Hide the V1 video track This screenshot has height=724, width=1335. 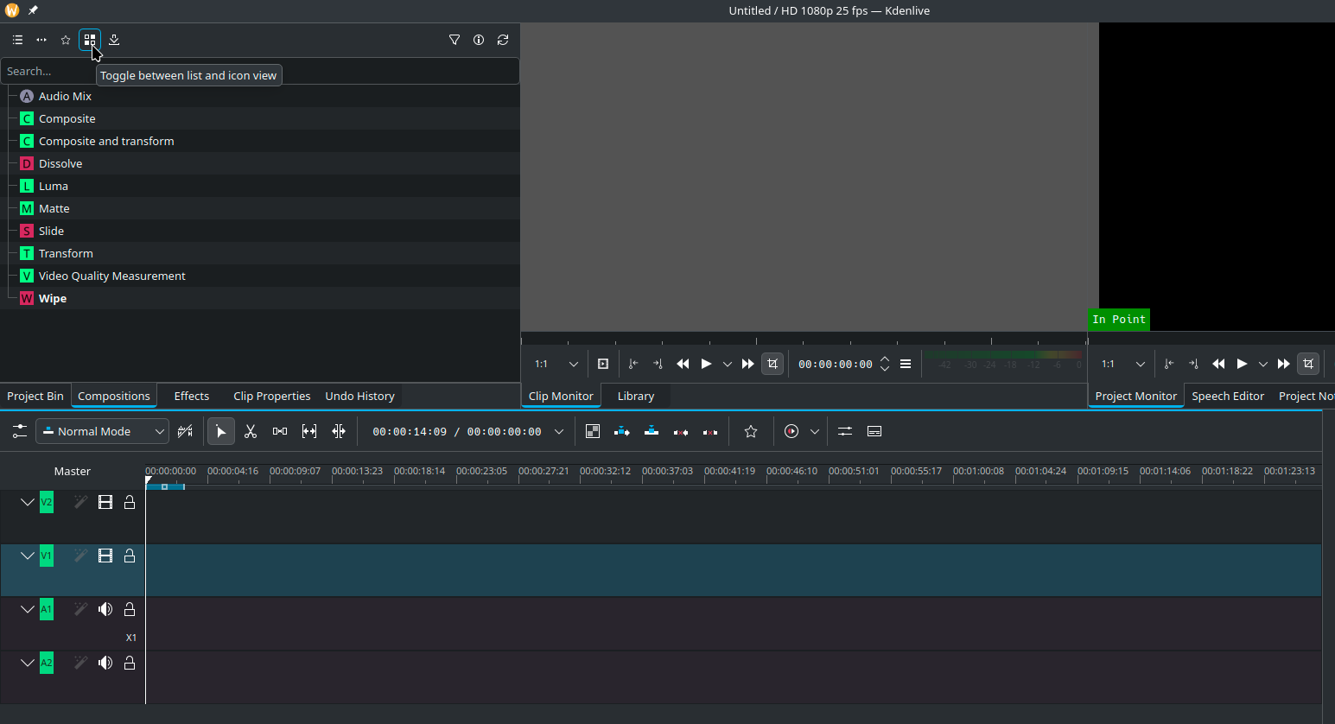tap(105, 556)
